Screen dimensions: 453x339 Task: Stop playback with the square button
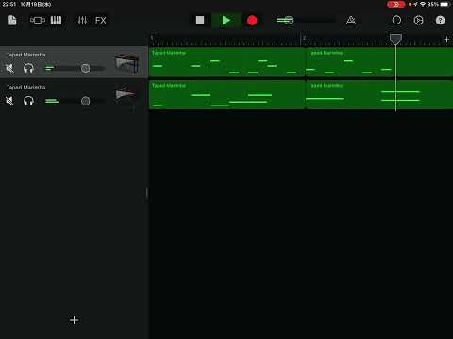click(x=200, y=21)
